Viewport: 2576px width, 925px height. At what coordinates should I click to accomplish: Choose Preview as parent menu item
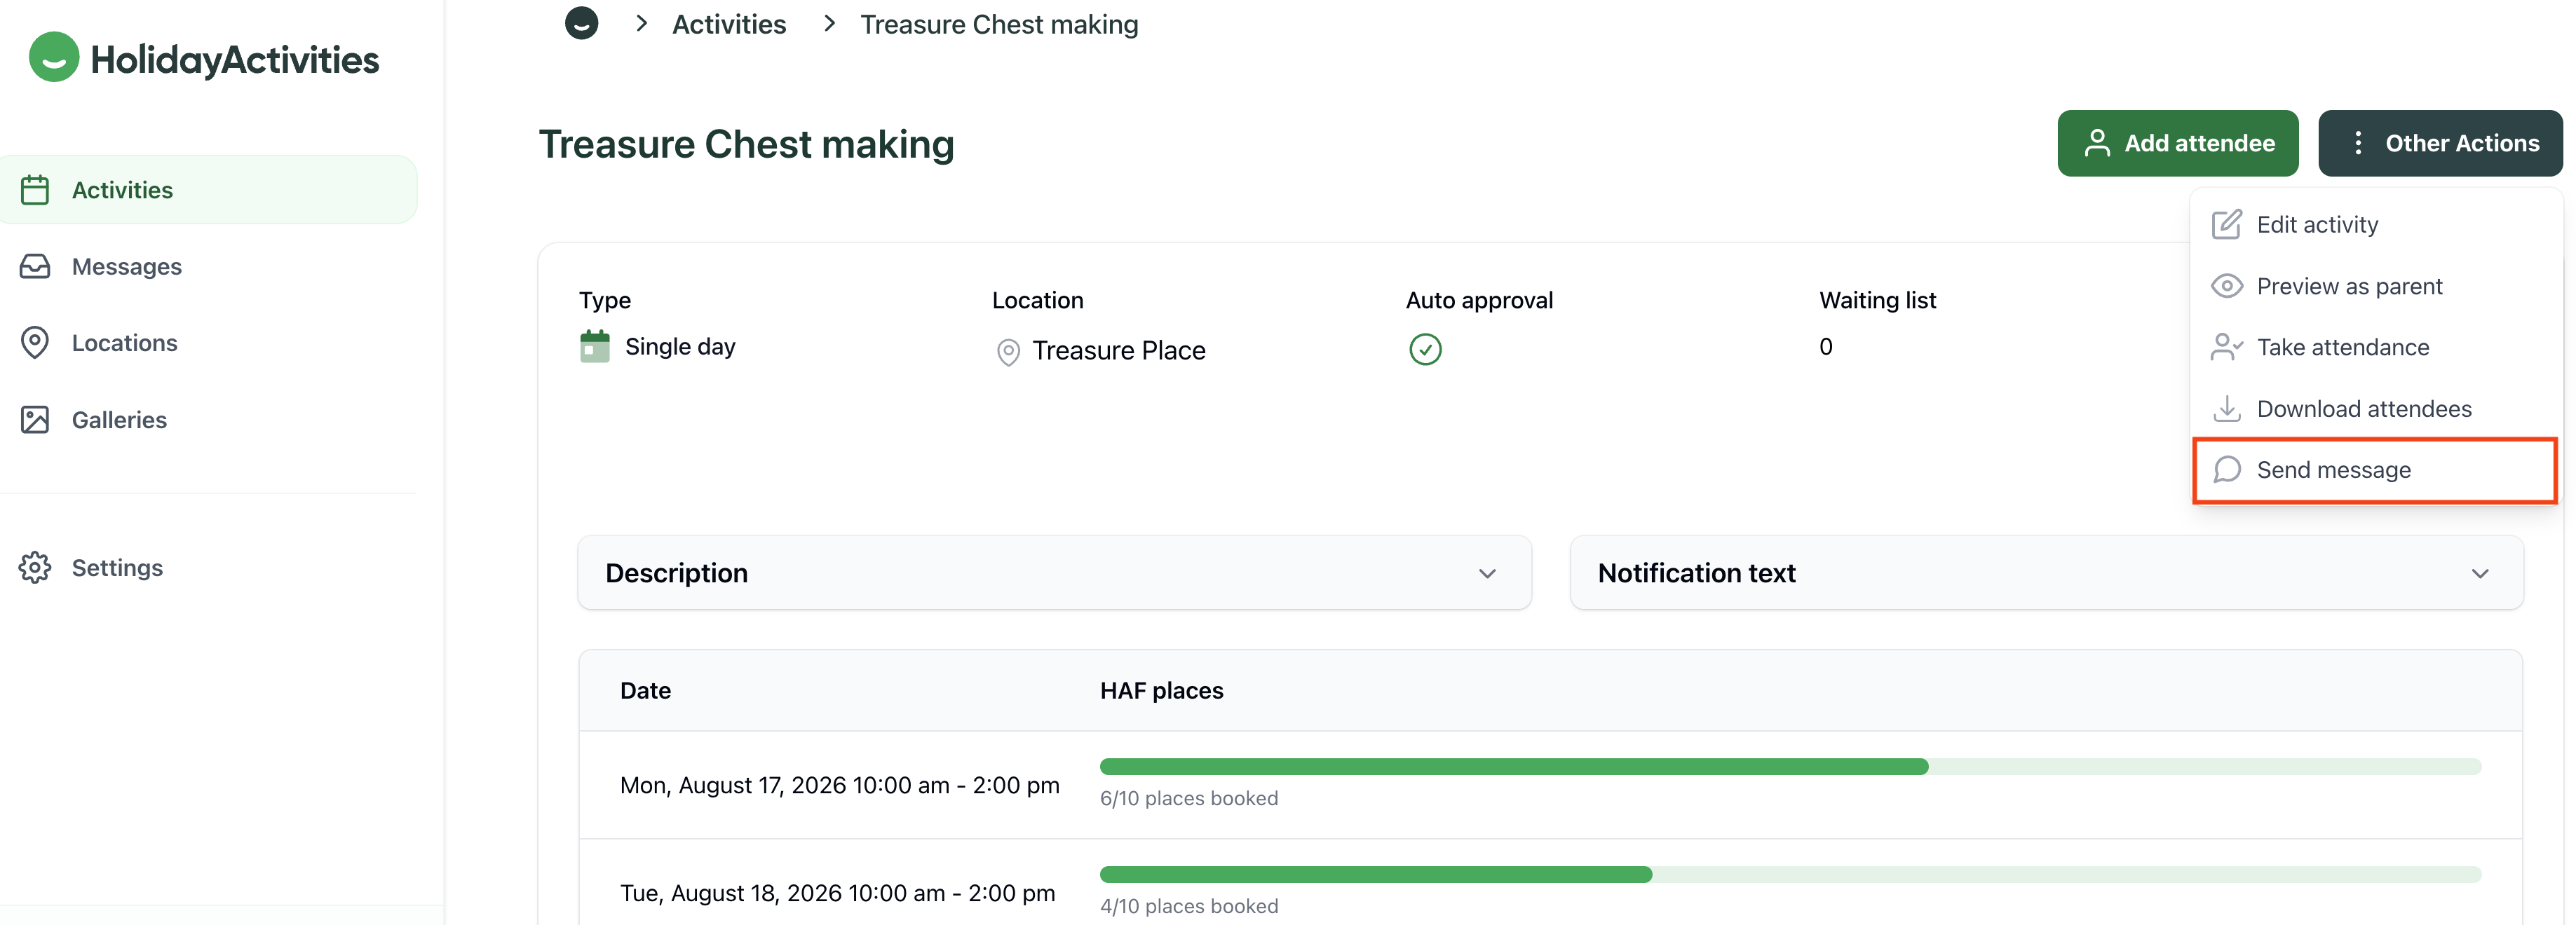2375,287
